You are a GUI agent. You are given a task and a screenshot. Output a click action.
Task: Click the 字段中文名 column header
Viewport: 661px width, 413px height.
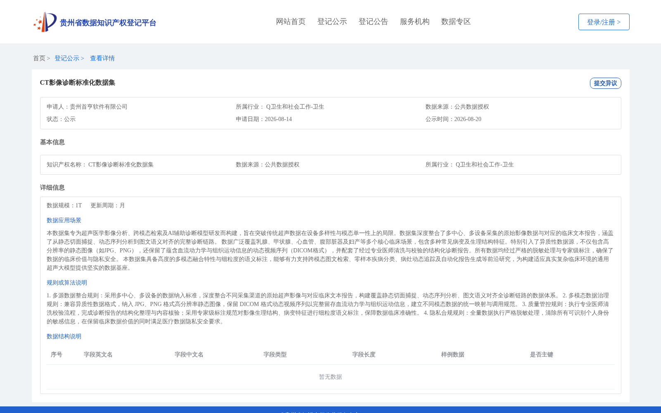[x=189, y=355]
